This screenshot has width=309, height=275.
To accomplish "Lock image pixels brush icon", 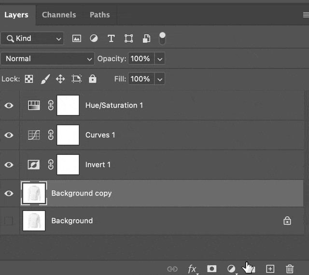I will tap(45, 79).
